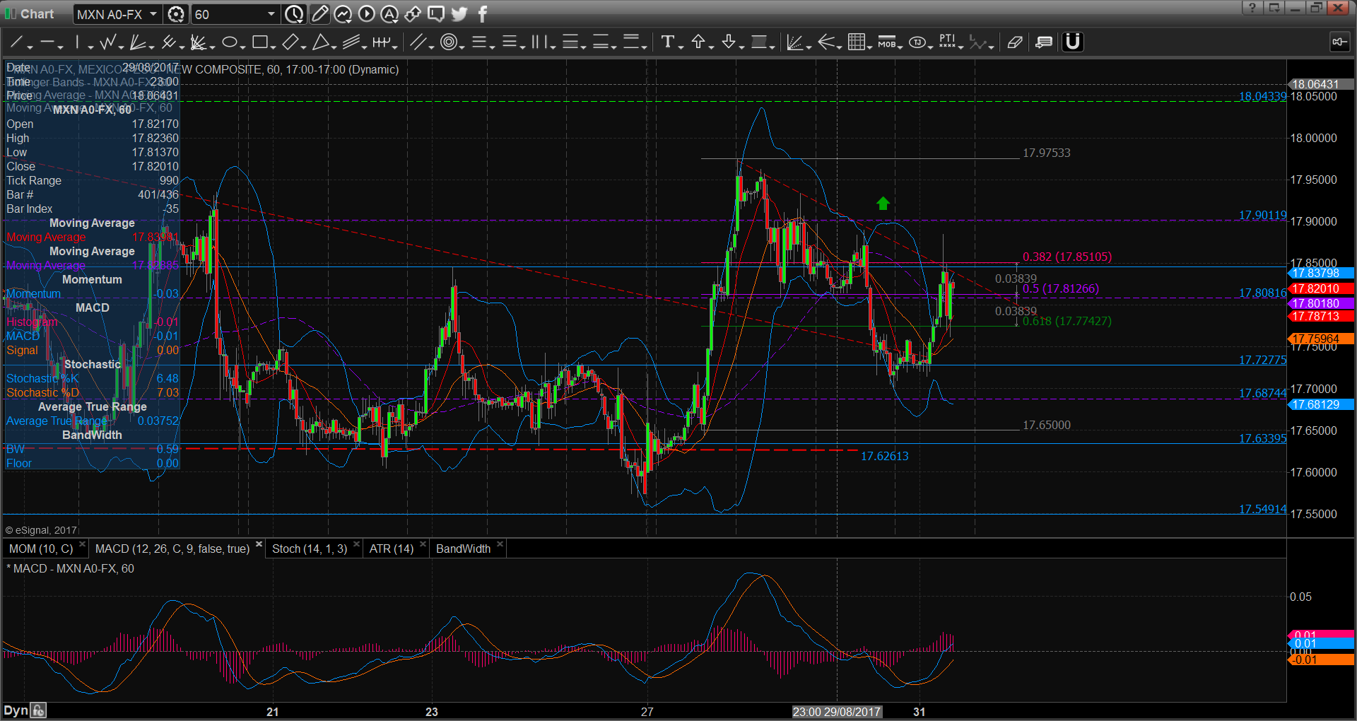Select the trend line drawing tool
Image resolution: width=1357 pixels, height=721 pixels.
(16, 42)
